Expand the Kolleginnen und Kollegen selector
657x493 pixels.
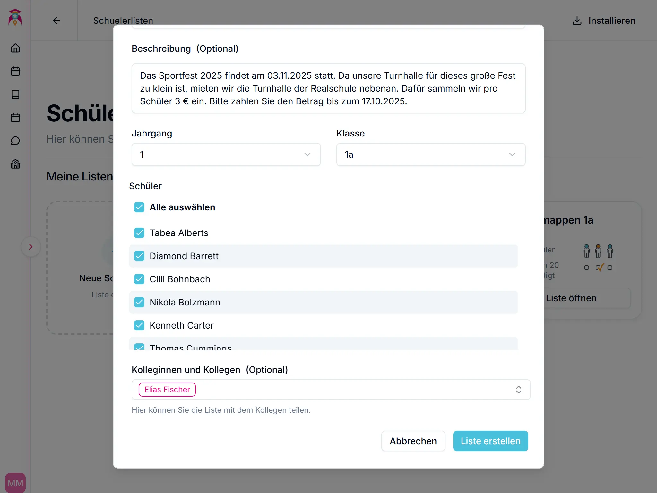coord(518,390)
